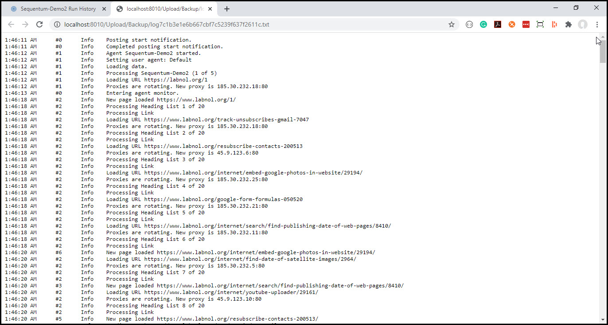
Task: Click the orange Ubuntu-style extension icon
Action: pyautogui.click(x=511, y=24)
